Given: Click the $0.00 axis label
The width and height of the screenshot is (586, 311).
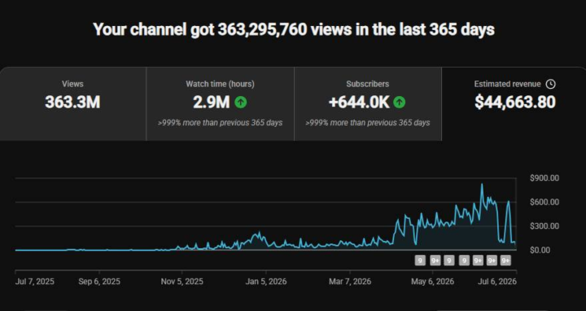Looking at the screenshot, I should [x=540, y=250].
